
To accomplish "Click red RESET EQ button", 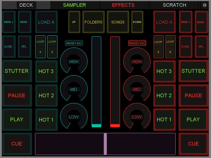I will [137, 43].
